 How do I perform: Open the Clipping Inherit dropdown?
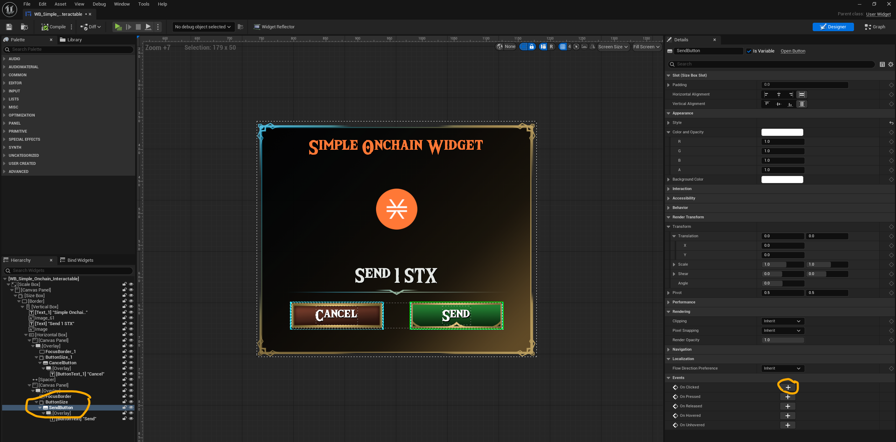782,321
